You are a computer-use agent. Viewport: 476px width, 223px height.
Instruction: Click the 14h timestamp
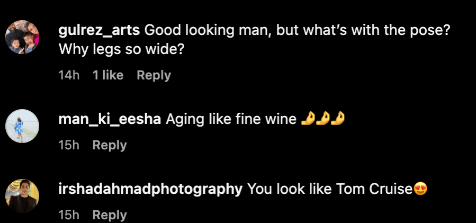[x=69, y=75]
